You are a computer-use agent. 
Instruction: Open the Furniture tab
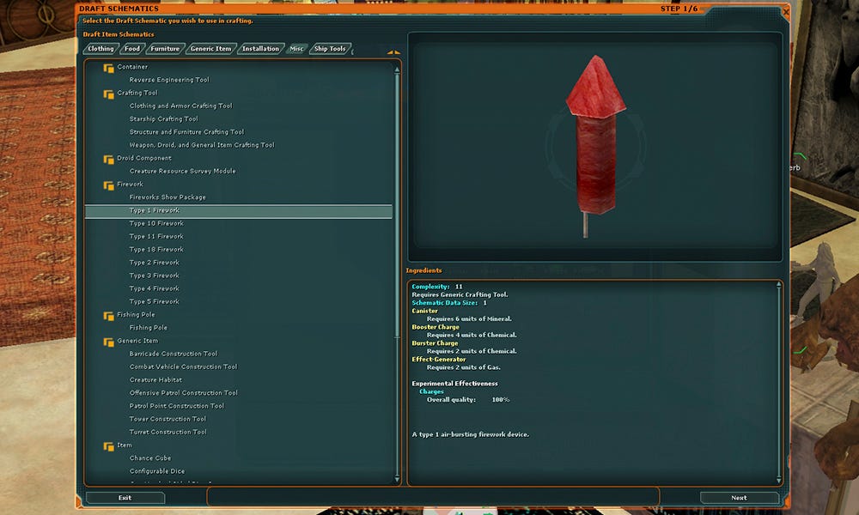click(x=165, y=49)
